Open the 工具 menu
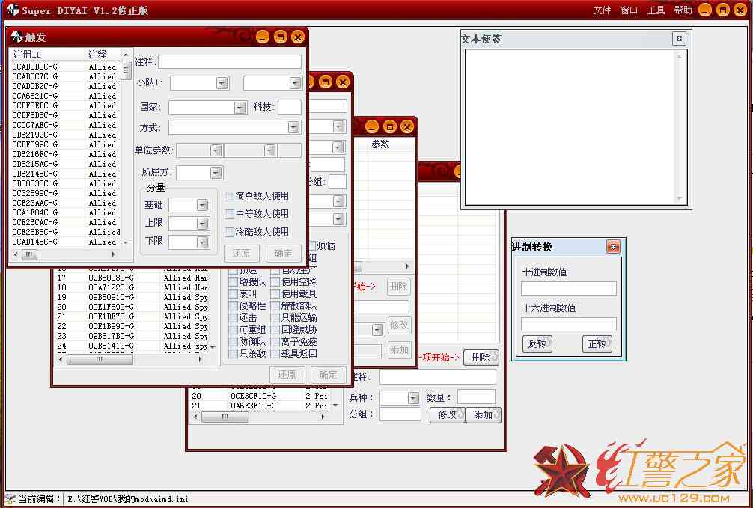 pyautogui.click(x=656, y=10)
